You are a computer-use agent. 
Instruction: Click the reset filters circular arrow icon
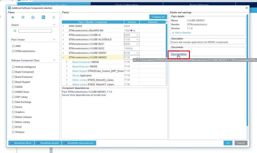54,17
